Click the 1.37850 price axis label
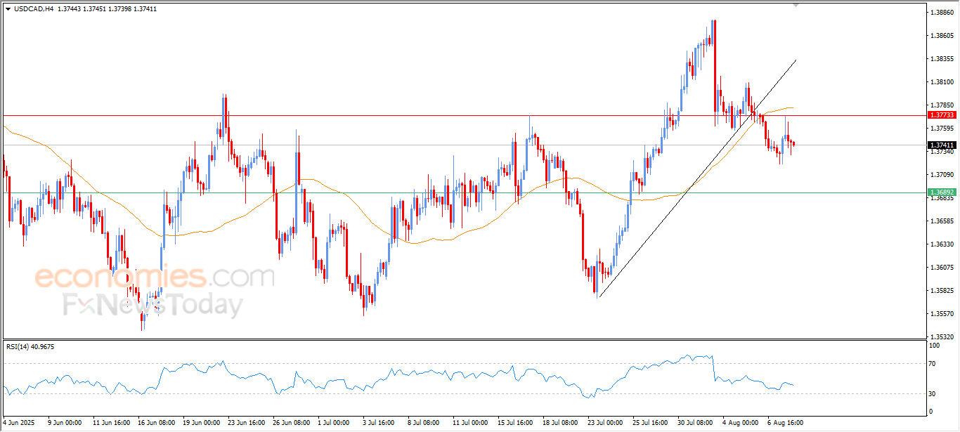Image resolution: width=960 pixels, height=432 pixels. 942,105
